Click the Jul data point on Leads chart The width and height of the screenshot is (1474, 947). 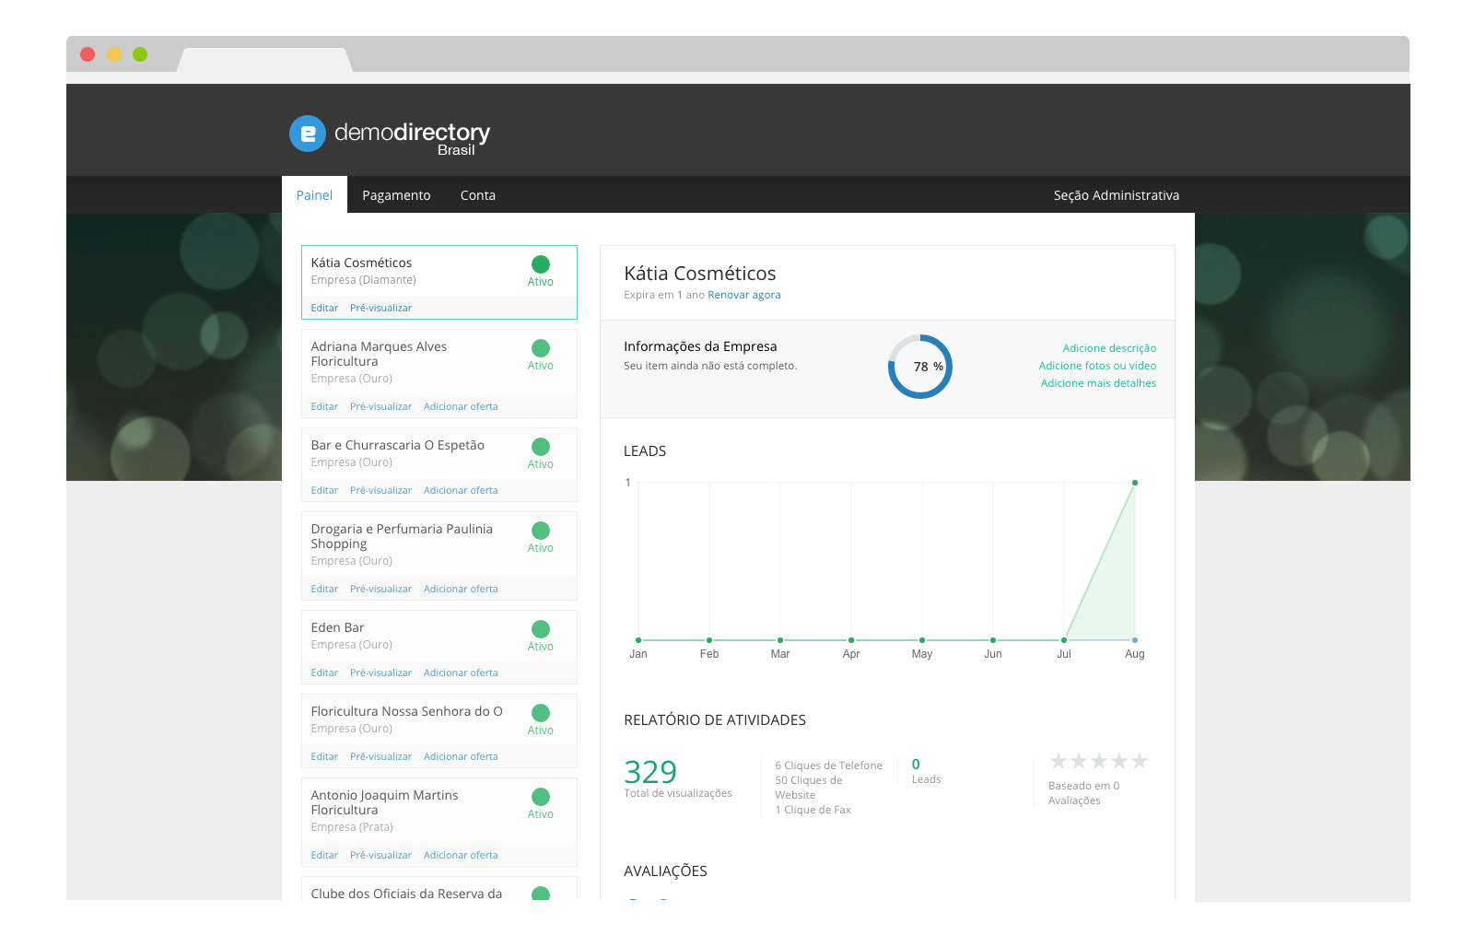[1064, 640]
